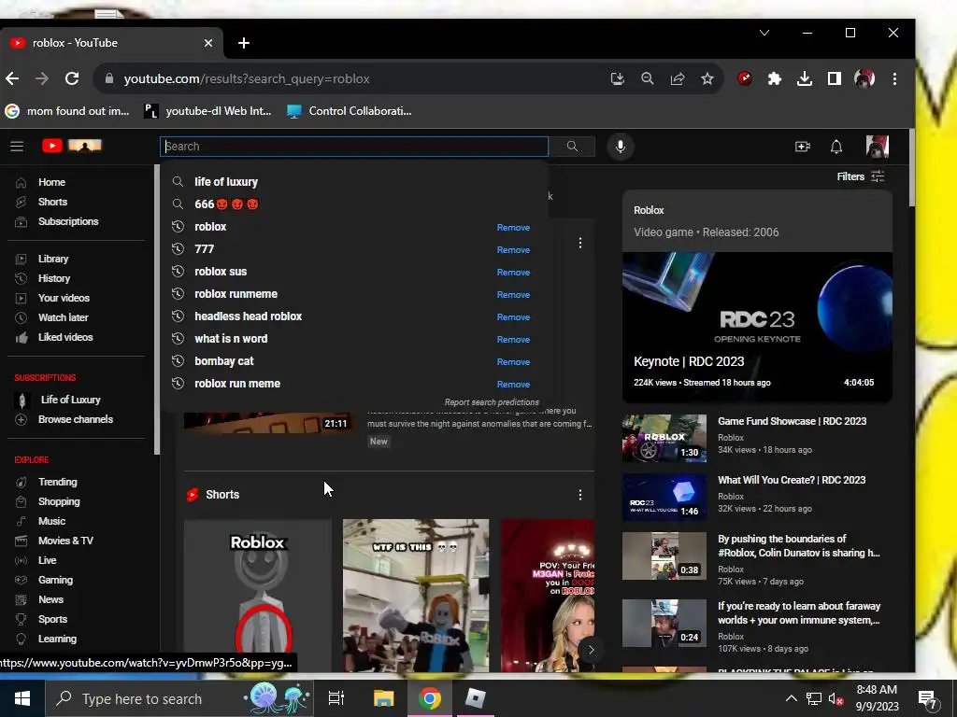Remove '777' search suggestion
The image size is (957, 717).
[x=513, y=249]
